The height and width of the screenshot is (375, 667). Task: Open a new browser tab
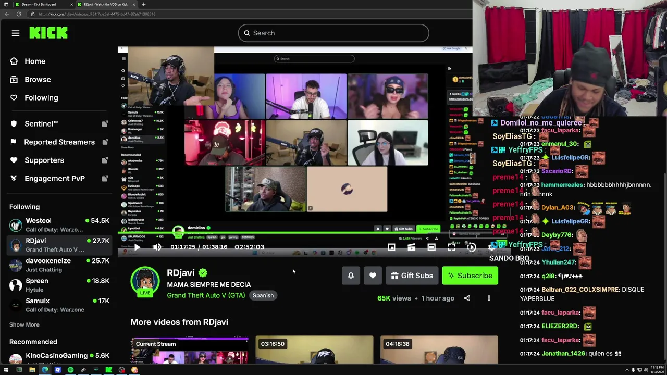(x=143, y=4)
